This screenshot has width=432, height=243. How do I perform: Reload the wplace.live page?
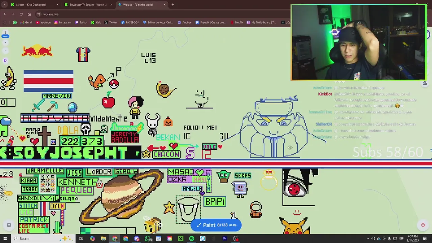pyautogui.click(x=21, y=14)
